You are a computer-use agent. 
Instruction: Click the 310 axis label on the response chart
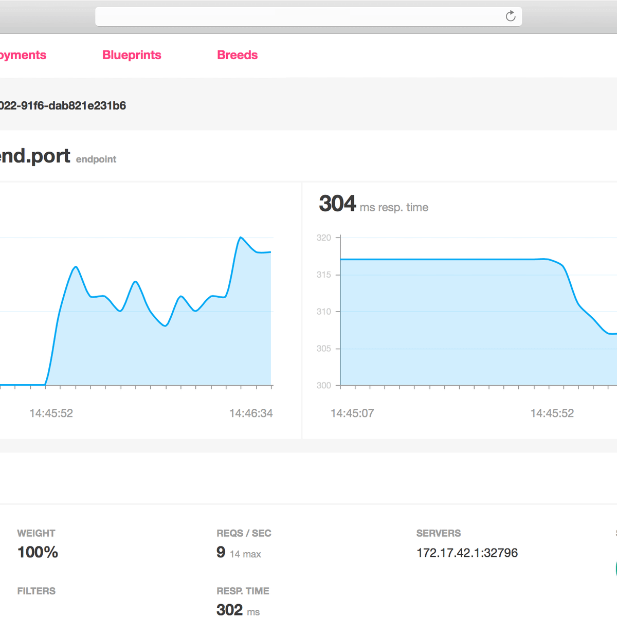pos(323,312)
